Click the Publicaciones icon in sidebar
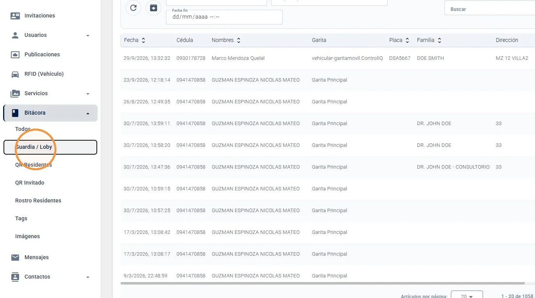 15,54
